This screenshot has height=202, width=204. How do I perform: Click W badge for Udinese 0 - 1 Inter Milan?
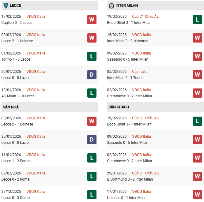coord(198,195)
